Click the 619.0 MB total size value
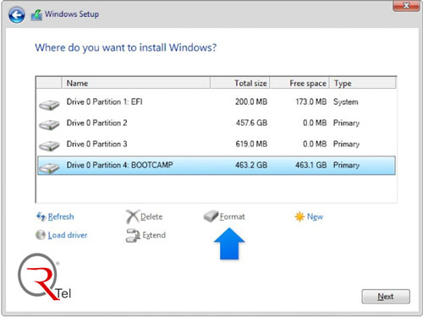 251,144
